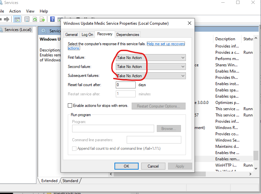Click the horizontal scroll right arrow
Viewport: 261px width, 194px height.
250,174
